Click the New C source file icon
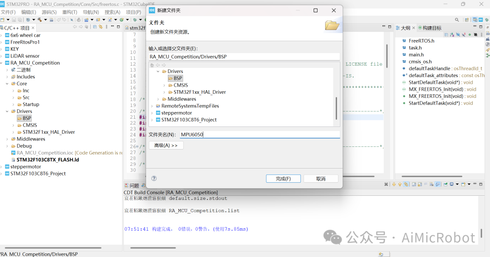 (x=110, y=19)
